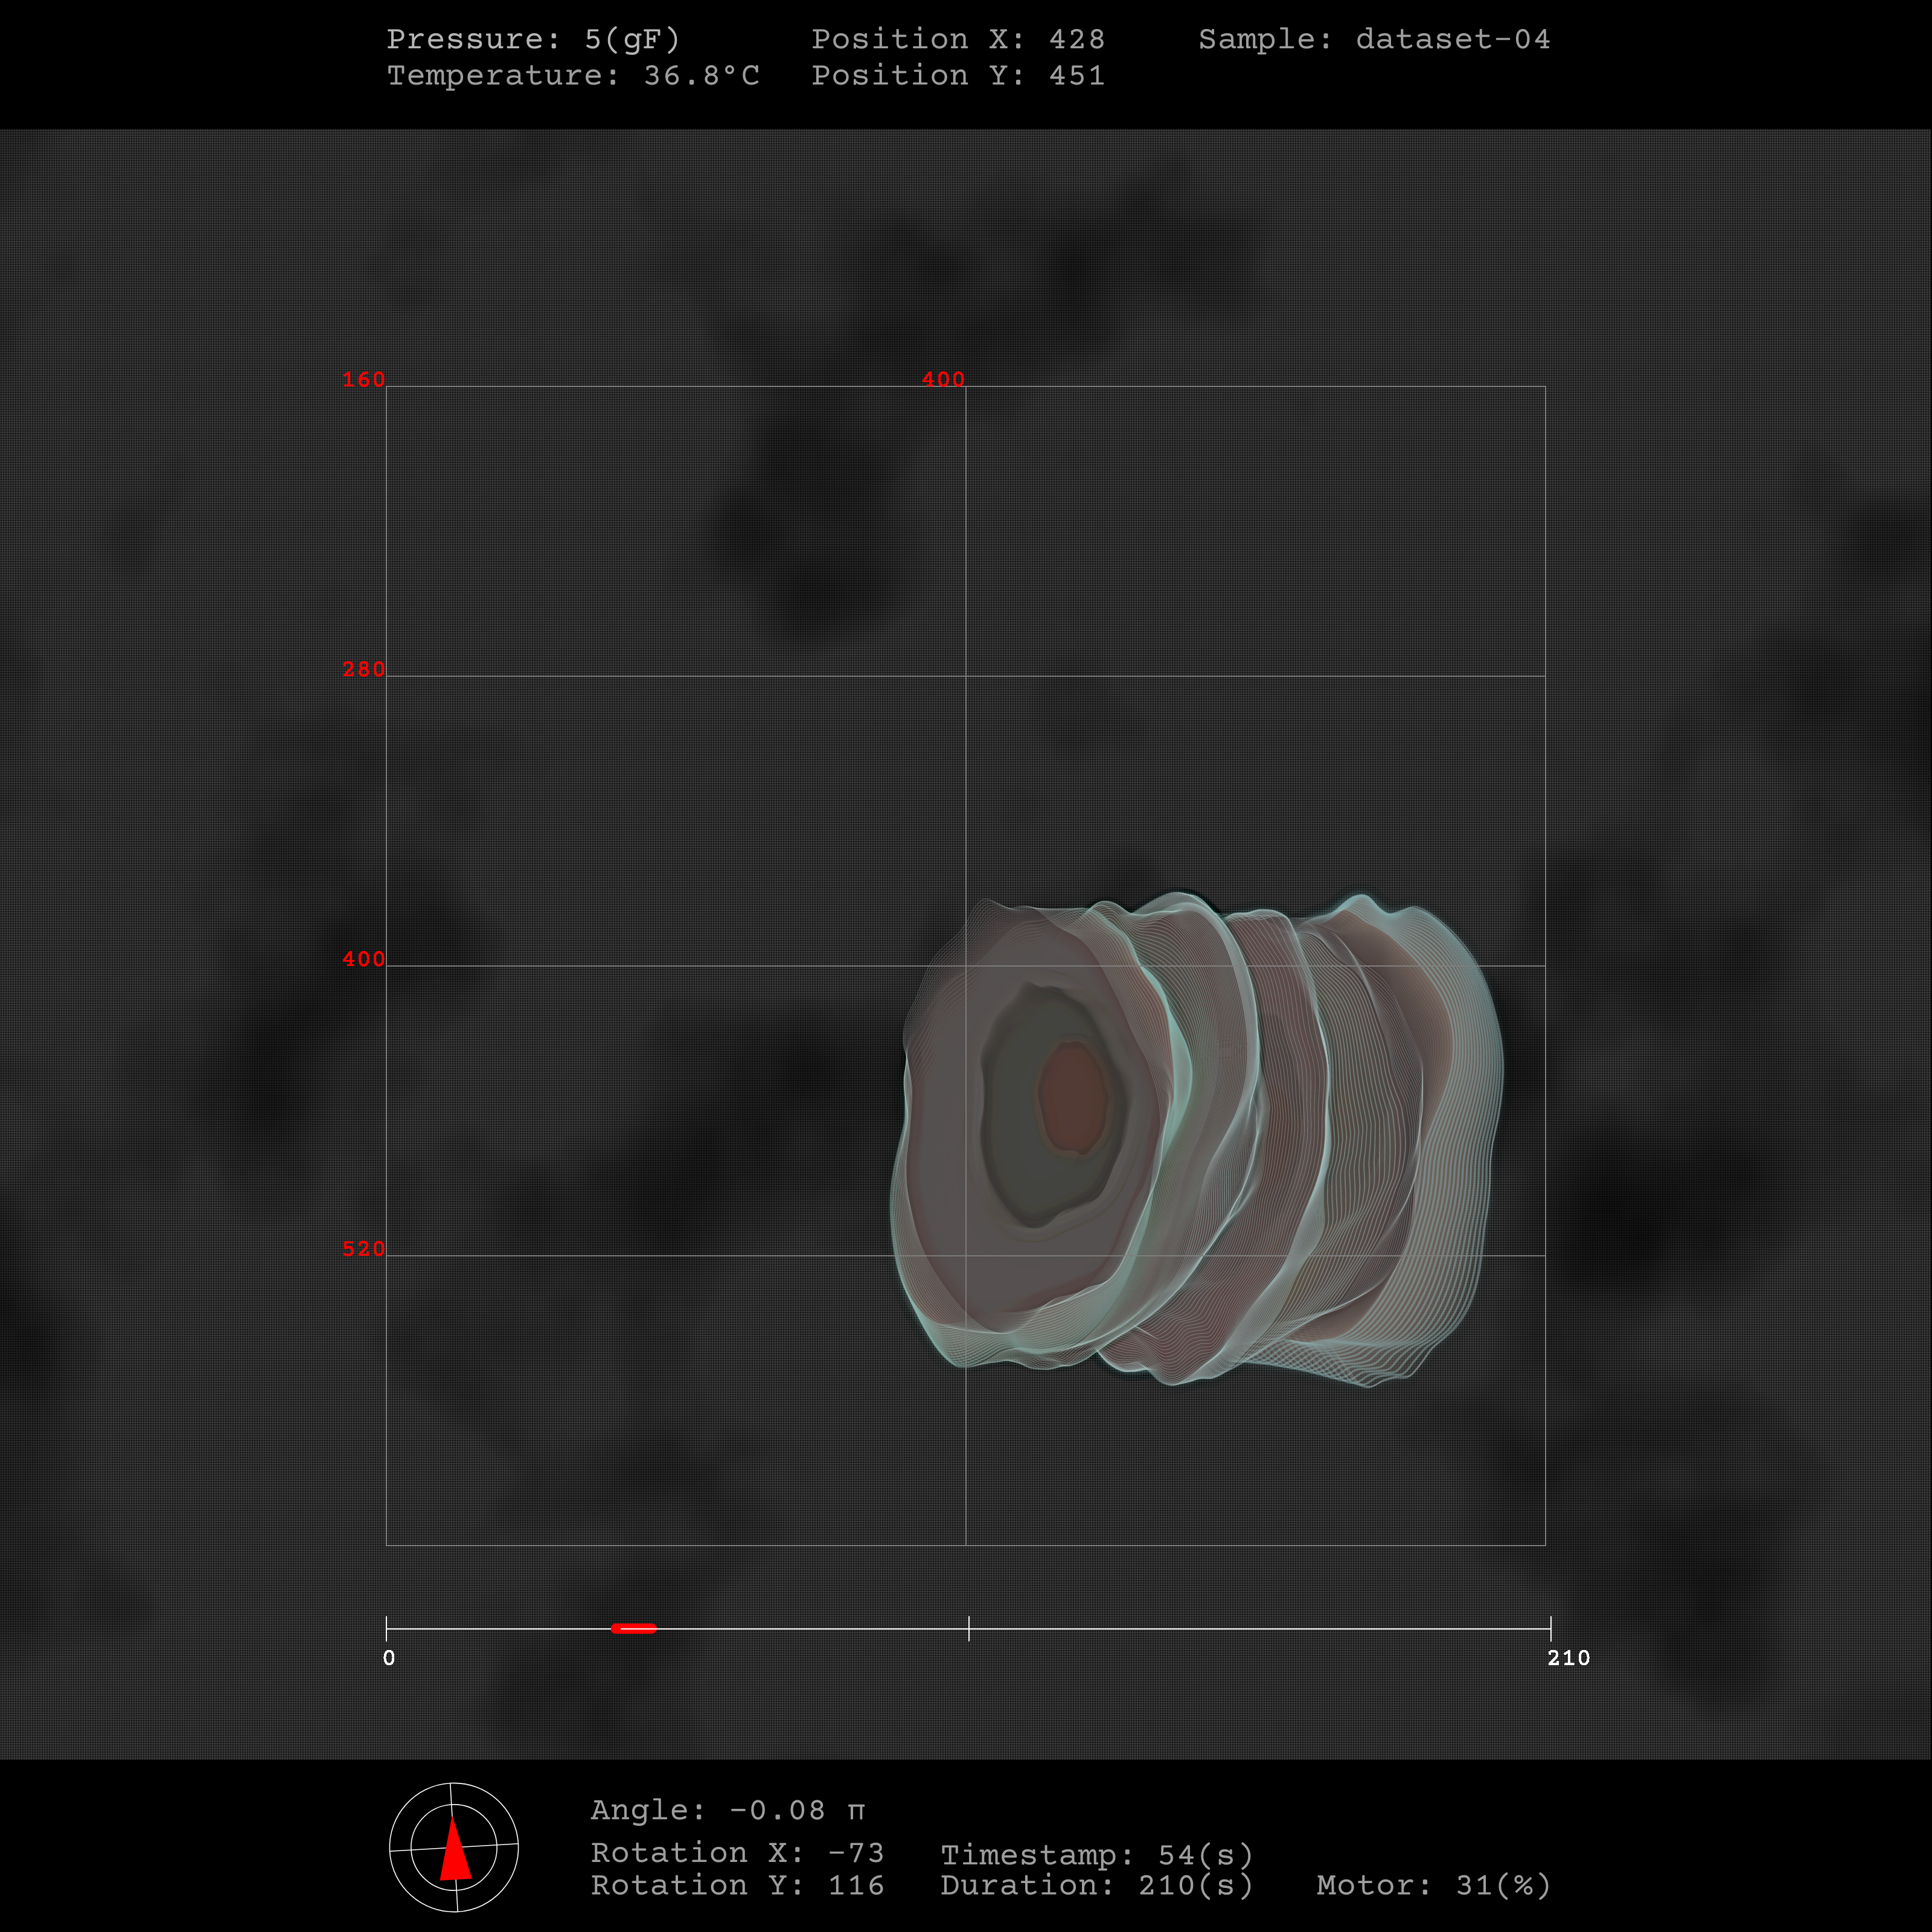Click the red 160 grid axis label

point(363,380)
